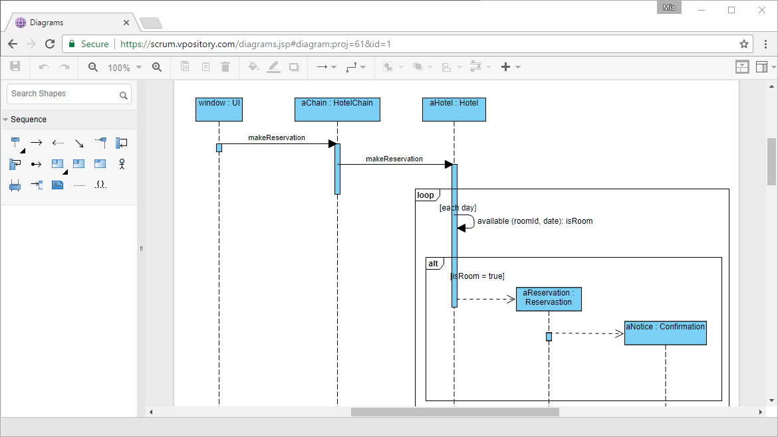Select the dotted Anchor line shape

point(79,185)
